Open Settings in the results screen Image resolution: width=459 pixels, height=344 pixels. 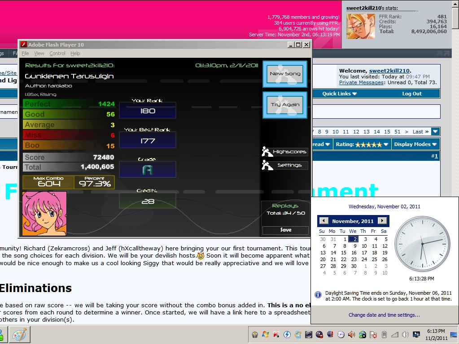pyautogui.click(x=285, y=165)
